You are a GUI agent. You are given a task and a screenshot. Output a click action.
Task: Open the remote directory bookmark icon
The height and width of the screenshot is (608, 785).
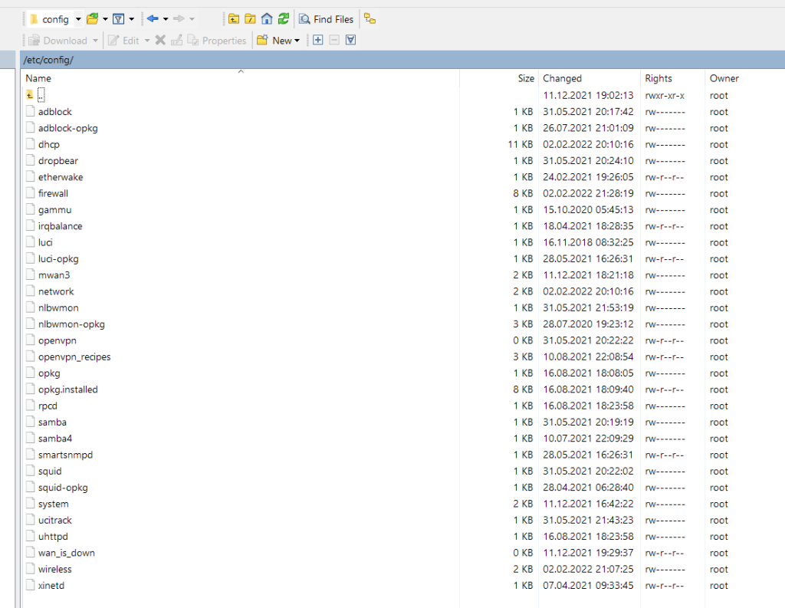pyautogui.click(x=92, y=19)
